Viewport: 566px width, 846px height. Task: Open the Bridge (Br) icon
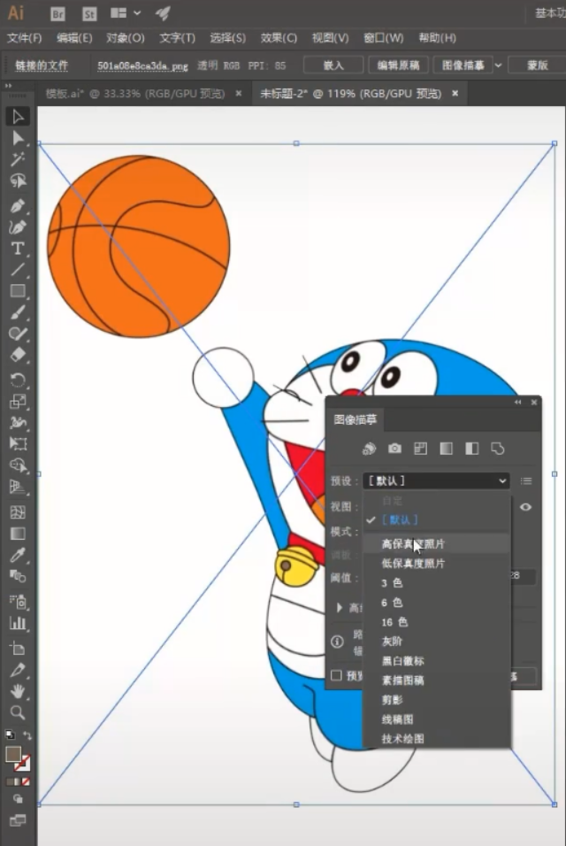57,14
